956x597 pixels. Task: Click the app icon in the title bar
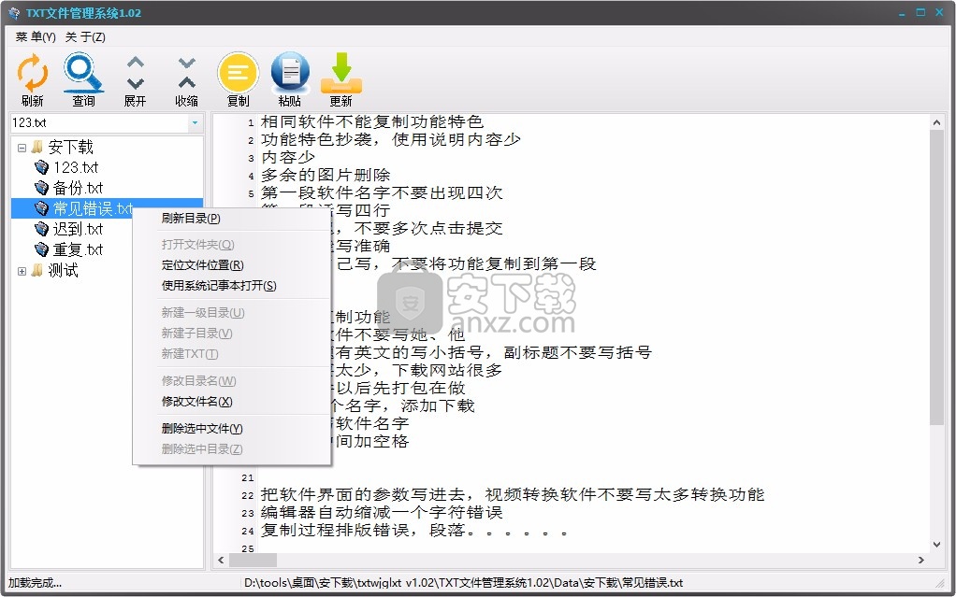tap(14, 13)
